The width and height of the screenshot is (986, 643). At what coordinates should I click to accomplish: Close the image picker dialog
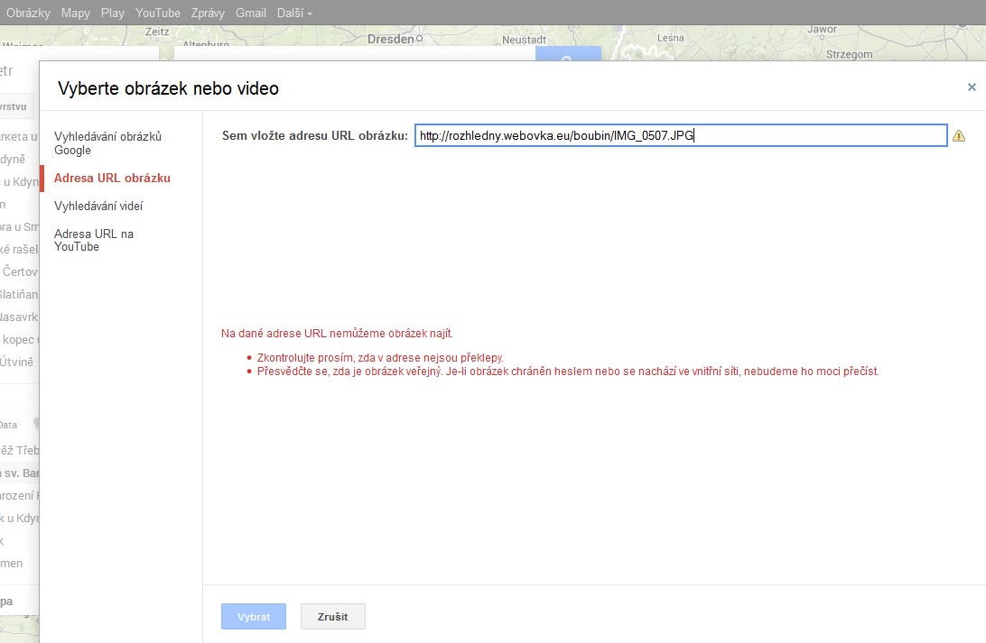pos(972,87)
